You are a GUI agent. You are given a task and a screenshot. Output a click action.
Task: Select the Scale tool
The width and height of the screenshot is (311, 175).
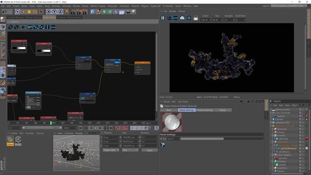point(29,12)
